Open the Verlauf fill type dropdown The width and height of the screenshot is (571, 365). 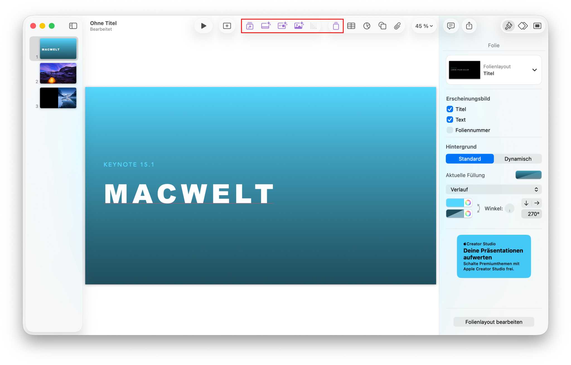(x=493, y=190)
